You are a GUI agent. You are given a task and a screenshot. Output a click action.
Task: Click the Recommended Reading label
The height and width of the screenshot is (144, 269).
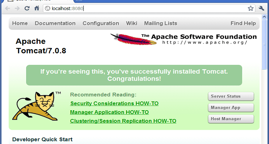103,94
